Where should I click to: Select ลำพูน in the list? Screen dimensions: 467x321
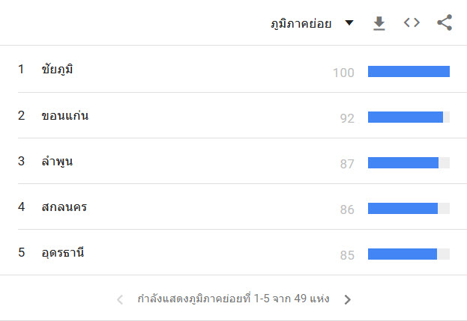tap(57, 162)
